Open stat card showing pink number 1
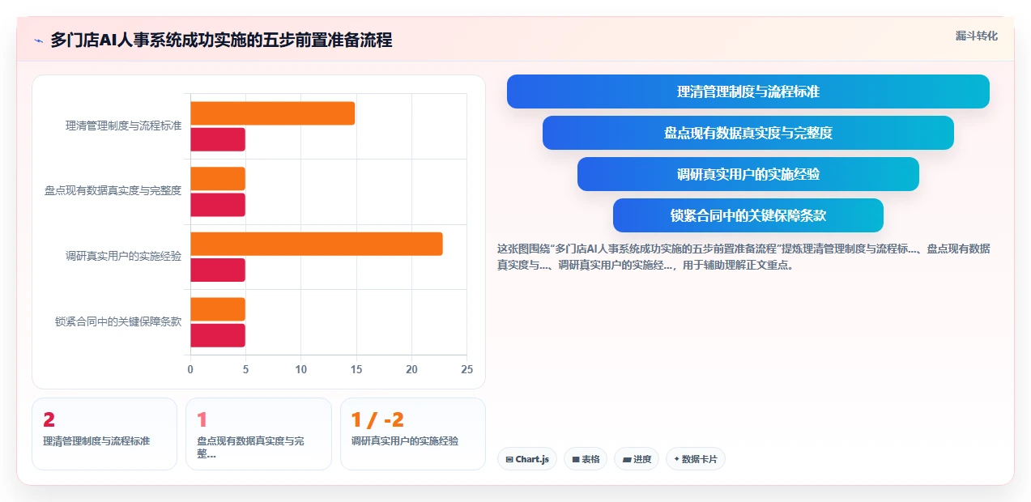 (x=258, y=434)
